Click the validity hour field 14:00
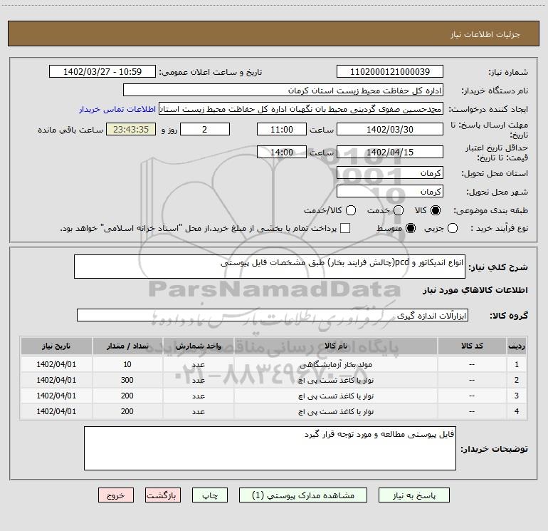The width and height of the screenshot is (548, 531). [282, 152]
